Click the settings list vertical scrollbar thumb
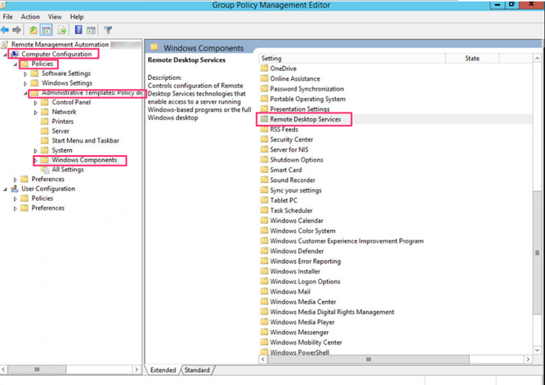 537,253
